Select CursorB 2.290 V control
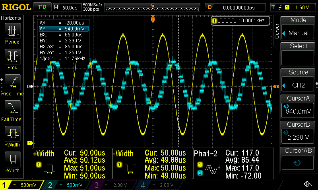The image size is (318, 190). [299, 133]
